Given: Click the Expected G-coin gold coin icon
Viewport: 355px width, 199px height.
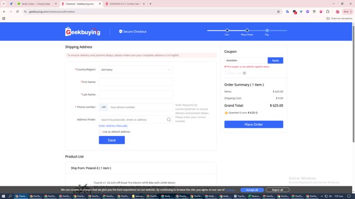Looking at the screenshot, I should click(226, 113).
